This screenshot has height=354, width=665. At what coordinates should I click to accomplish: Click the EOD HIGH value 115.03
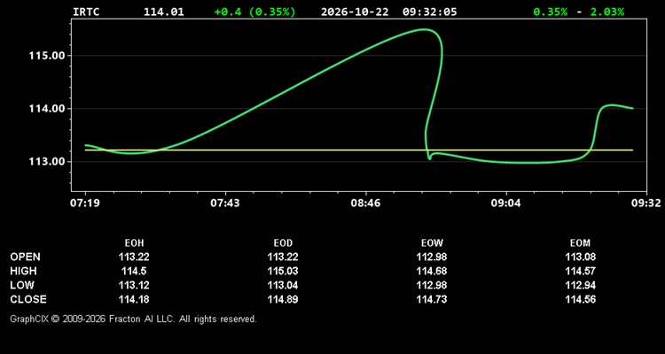click(283, 271)
